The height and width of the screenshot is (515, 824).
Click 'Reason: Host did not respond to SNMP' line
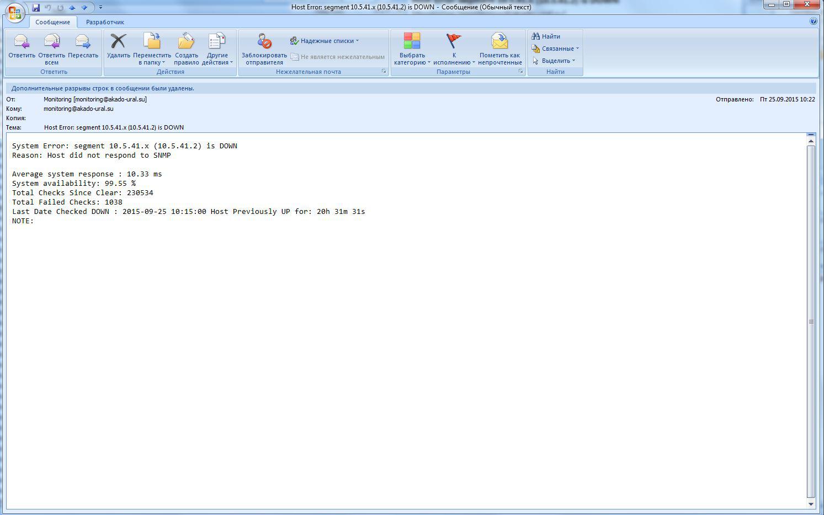coord(92,155)
